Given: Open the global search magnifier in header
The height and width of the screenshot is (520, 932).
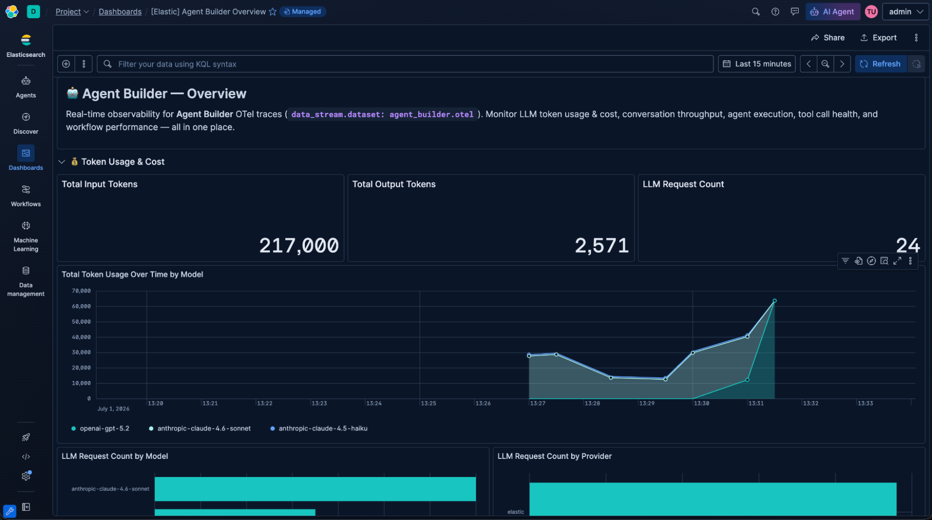Looking at the screenshot, I should click(x=756, y=12).
